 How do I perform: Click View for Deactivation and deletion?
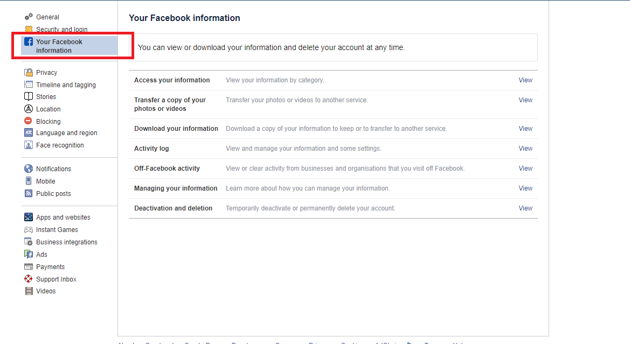point(525,208)
